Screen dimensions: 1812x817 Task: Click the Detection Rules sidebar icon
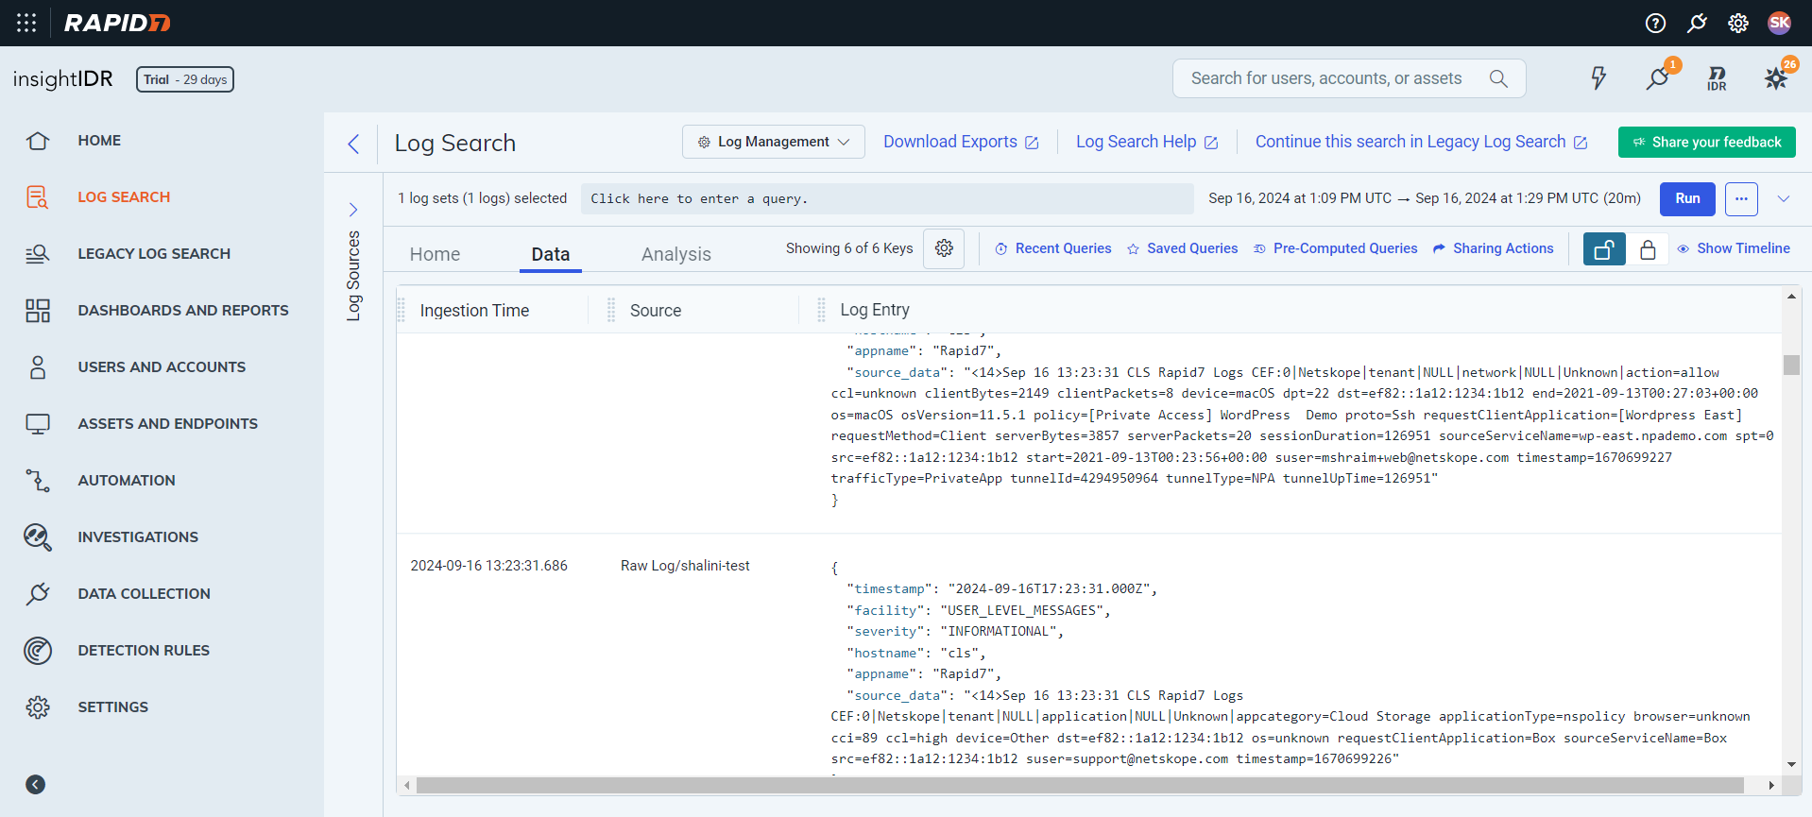[x=38, y=650]
